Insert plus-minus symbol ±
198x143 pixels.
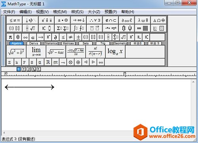point(78,37)
